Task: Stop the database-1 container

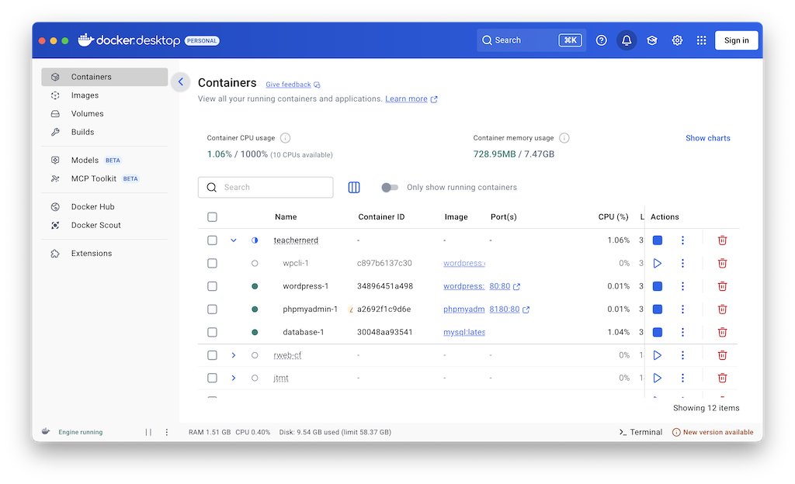Action: pos(657,332)
